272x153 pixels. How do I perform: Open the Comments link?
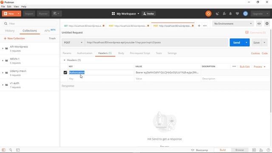(255, 32)
